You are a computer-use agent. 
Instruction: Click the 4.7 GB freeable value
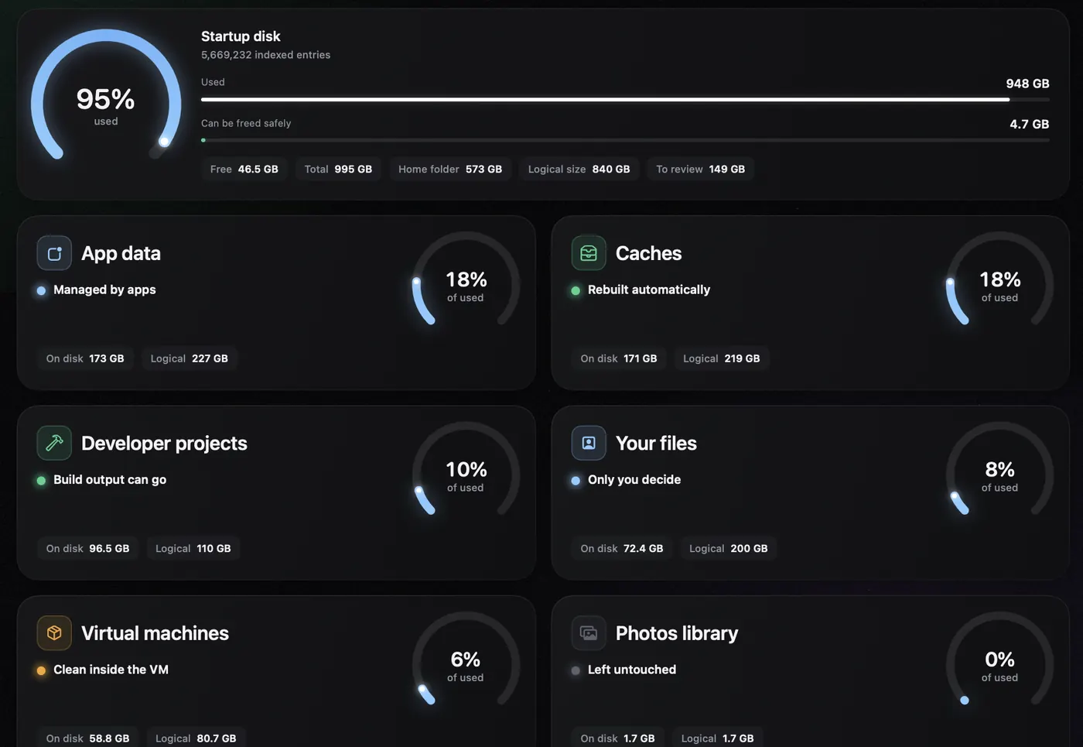pos(1030,124)
